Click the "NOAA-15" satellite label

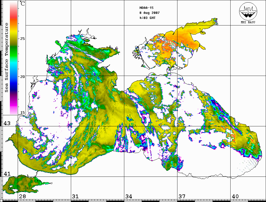(147, 8)
